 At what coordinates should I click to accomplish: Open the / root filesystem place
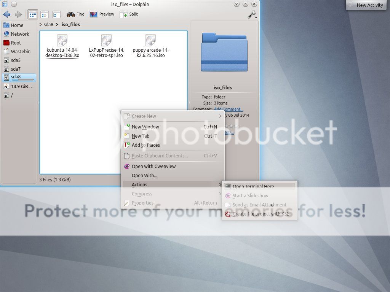coord(19,95)
